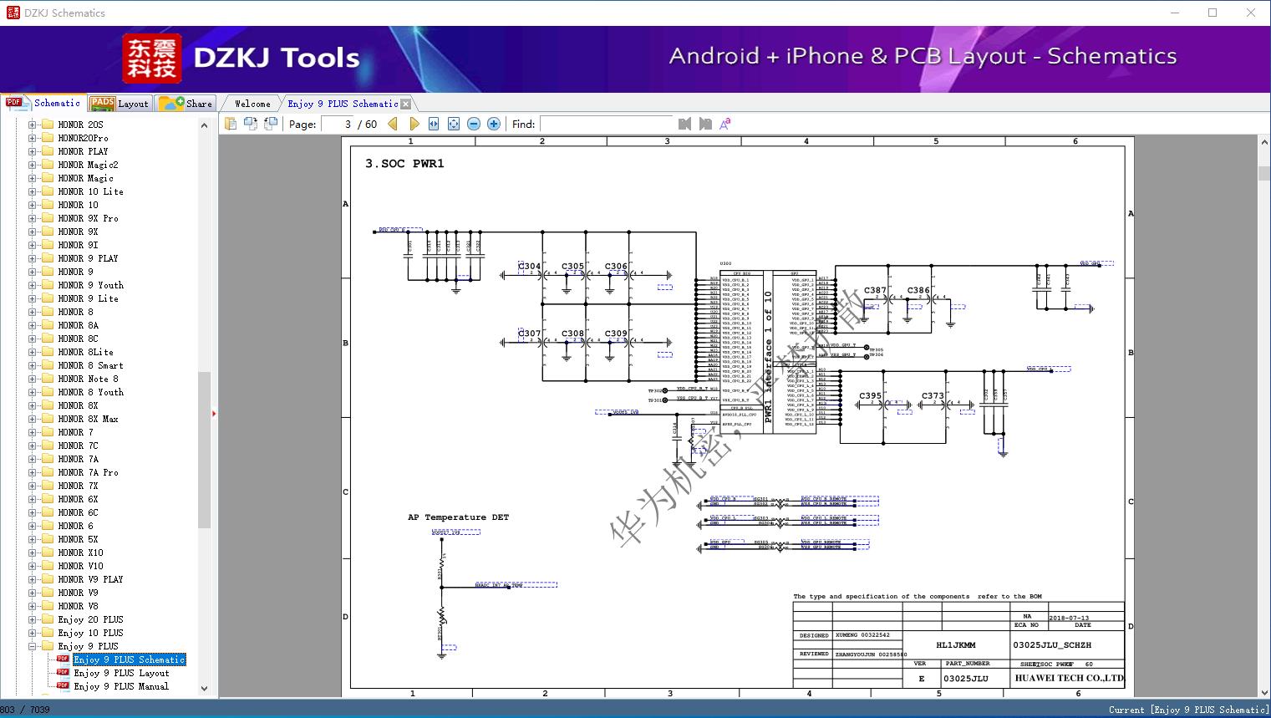This screenshot has height=718, width=1271.
Task: Switch to the Schematic panel tab
Action: click(43, 103)
